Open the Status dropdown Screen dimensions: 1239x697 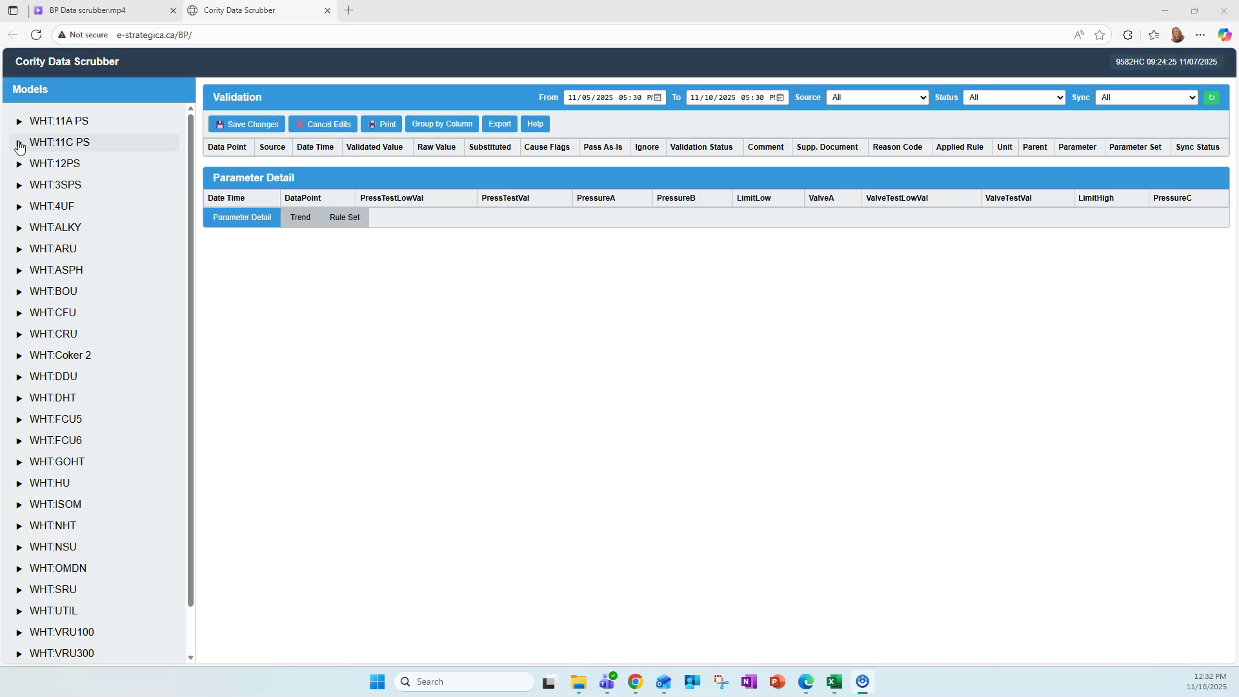click(1013, 97)
